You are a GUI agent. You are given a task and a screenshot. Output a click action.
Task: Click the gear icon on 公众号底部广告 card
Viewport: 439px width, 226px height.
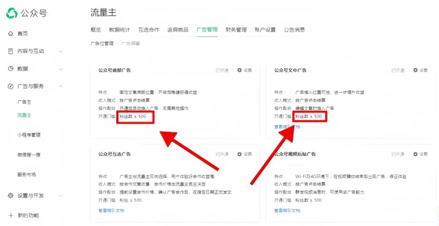click(x=239, y=70)
